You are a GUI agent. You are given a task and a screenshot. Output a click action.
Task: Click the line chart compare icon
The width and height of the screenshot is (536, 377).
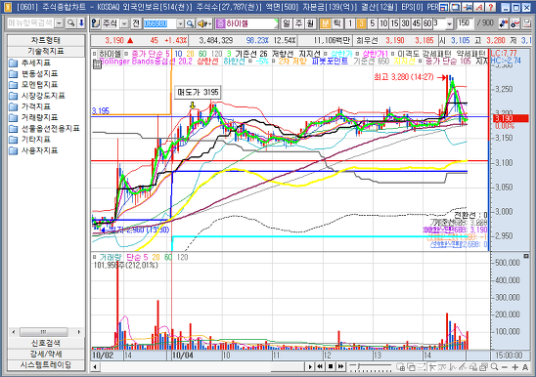pos(515,23)
